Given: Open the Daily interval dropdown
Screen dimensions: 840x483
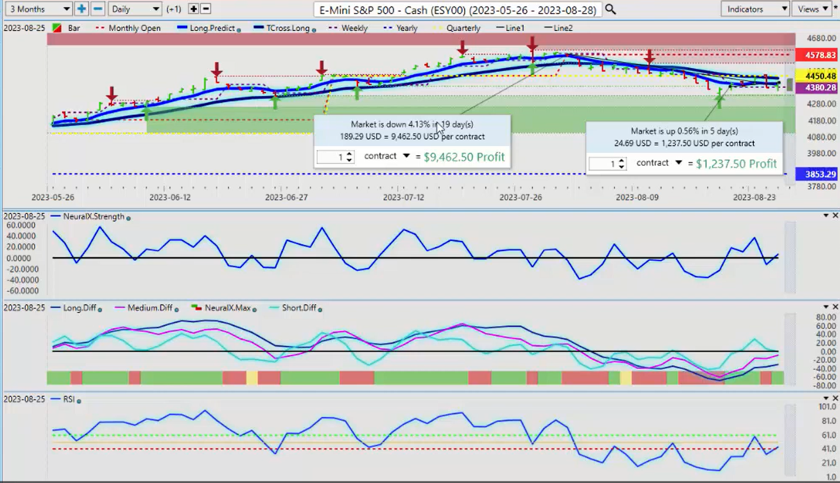Looking at the screenshot, I should (135, 9).
